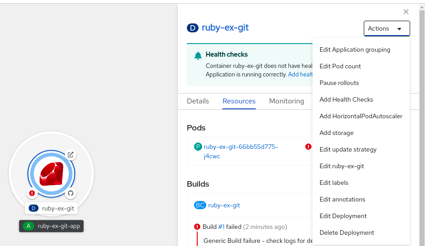Select the ruby-ex-git-app application label
The image size is (425, 246).
point(59,226)
